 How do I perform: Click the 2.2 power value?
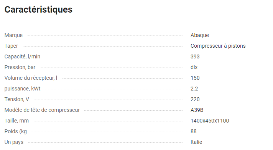point(194,89)
